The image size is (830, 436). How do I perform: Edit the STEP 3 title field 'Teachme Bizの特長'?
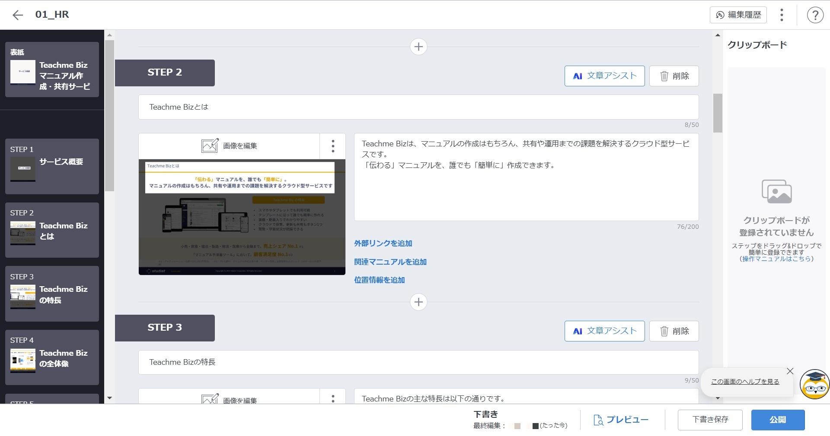(418, 362)
